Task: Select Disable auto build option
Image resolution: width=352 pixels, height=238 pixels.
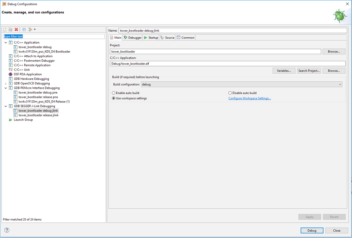Action: click(x=242, y=93)
